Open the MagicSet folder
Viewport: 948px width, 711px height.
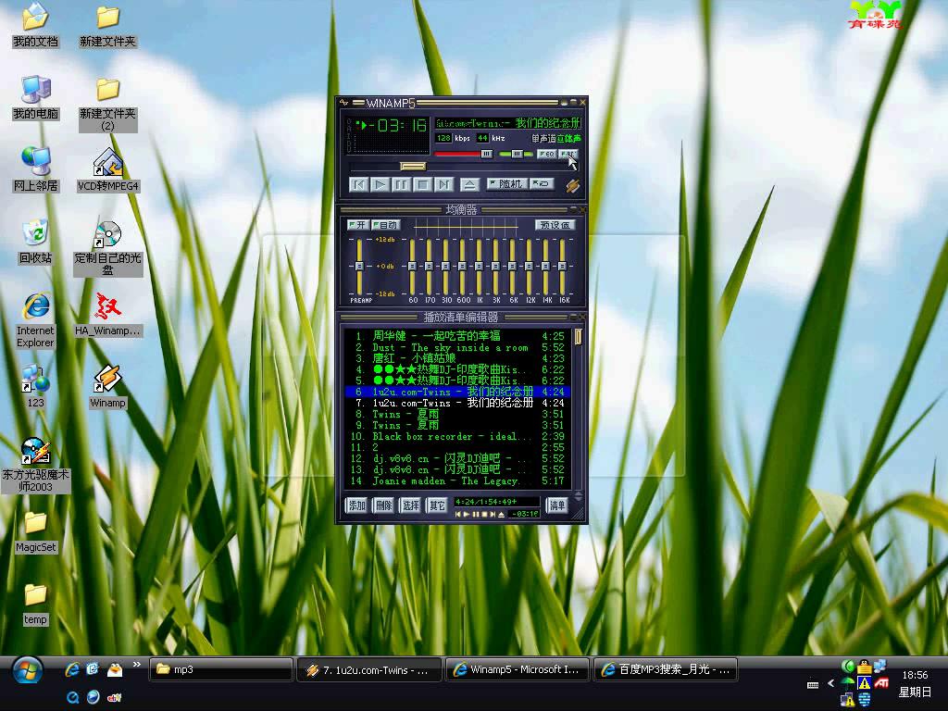coord(36,532)
